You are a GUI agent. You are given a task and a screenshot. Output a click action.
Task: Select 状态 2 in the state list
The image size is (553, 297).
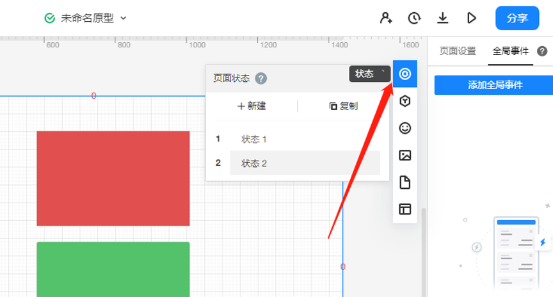(253, 163)
